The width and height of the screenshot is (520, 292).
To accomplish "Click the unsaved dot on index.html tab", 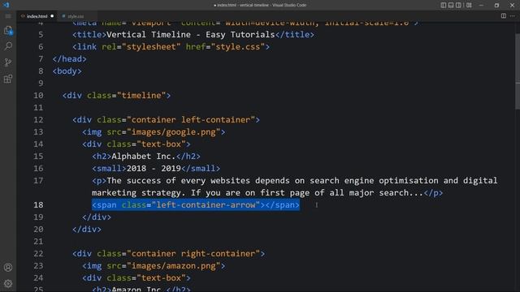I will 52,16.
